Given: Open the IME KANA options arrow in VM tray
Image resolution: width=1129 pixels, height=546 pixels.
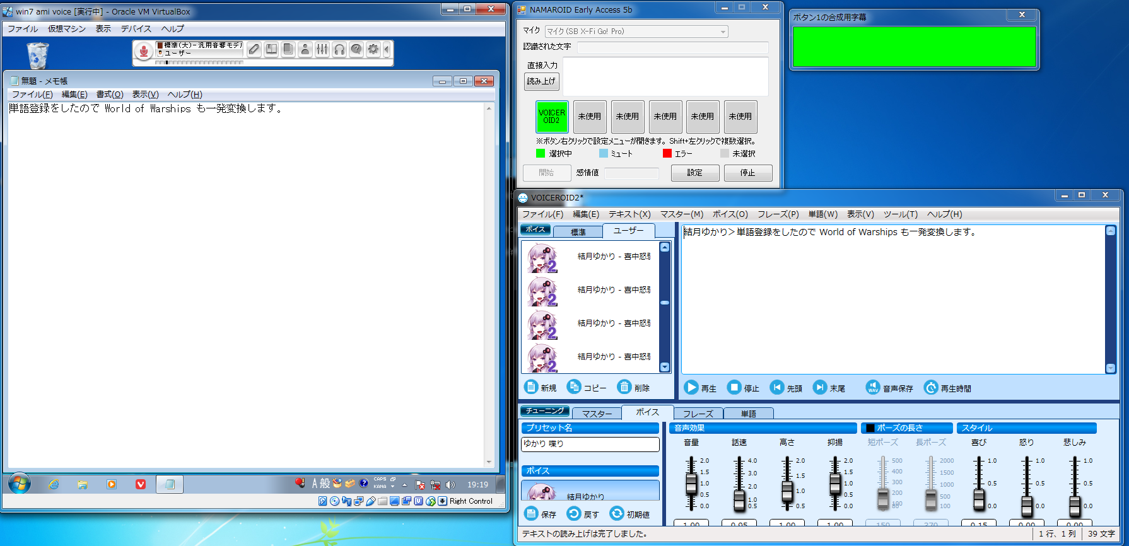Looking at the screenshot, I should [392, 487].
